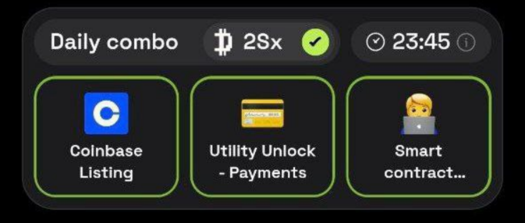This screenshot has height=223, width=525.
Task: Click the 23:45 countdown timer text
Action: (421, 42)
